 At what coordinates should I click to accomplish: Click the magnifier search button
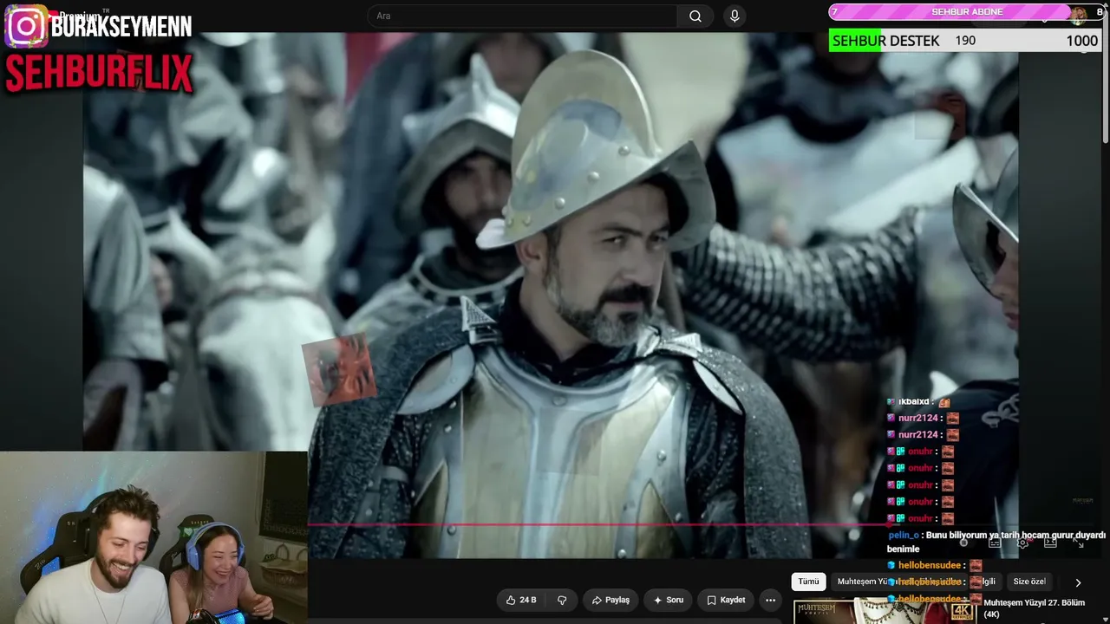pos(695,16)
